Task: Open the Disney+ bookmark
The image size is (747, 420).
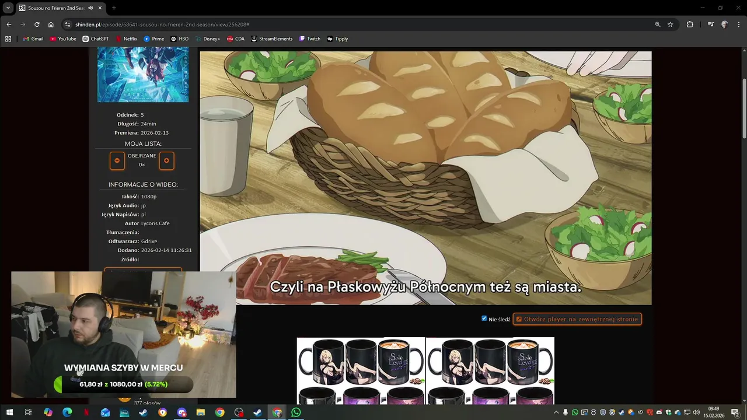Action: (x=208, y=39)
